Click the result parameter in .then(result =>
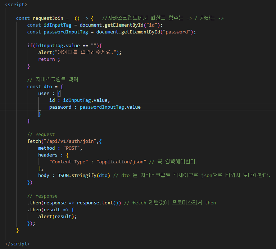276x249 pixels. click(x=52, y=210)
